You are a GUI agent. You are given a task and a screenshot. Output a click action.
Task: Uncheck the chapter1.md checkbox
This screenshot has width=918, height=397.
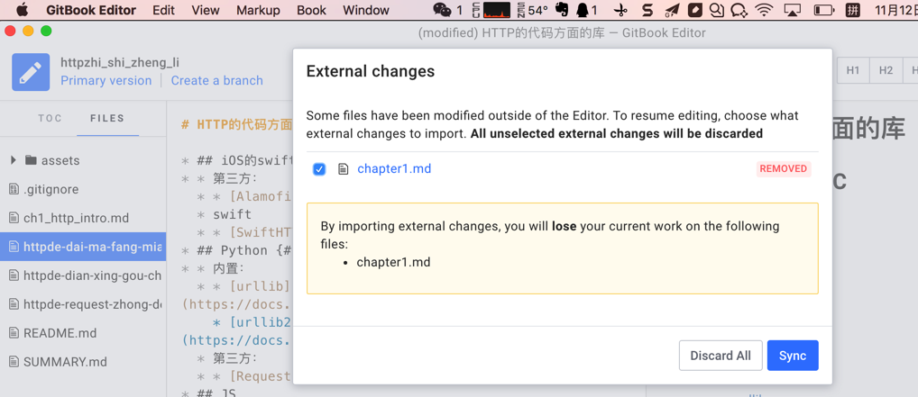pyautogui.click(x=319, y=169)
